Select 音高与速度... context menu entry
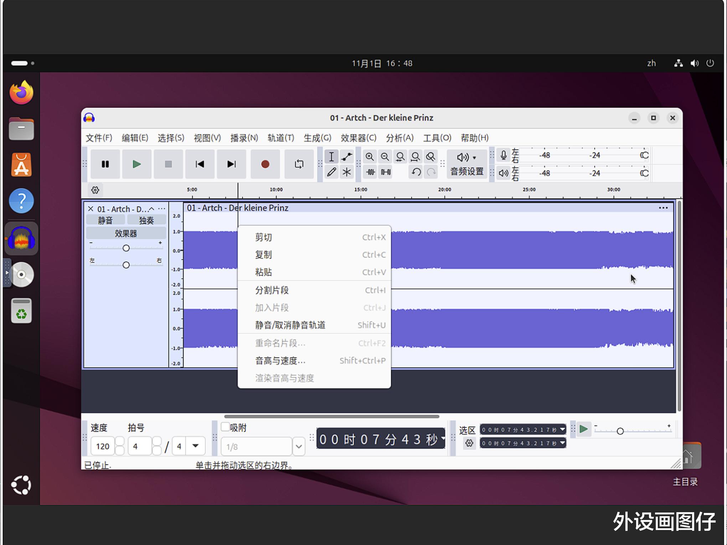This screenshot has height=545, width=727. pos(280,360)
